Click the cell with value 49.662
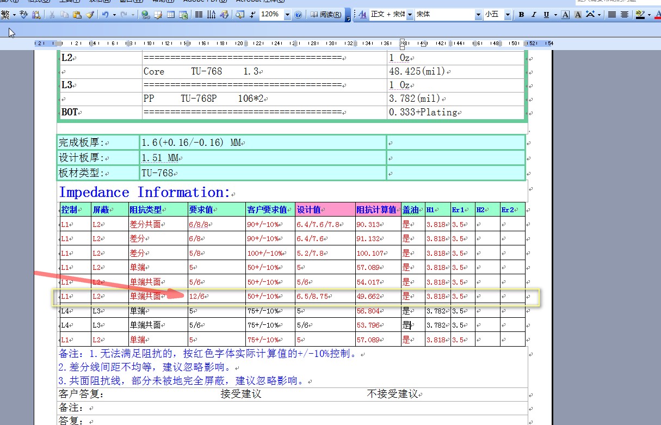The image size is (661, 425). tap(378, 297)
